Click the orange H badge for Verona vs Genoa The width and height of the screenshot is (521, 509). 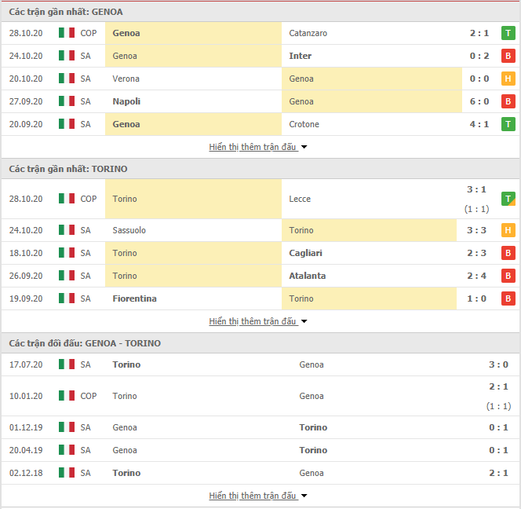[x=508, y=79]
